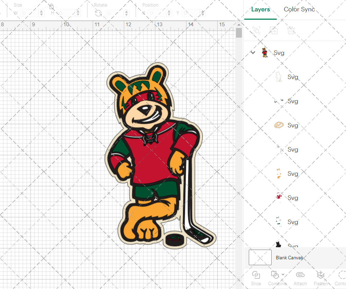Click the height H size field
This screenshot has height=289, width=346.
tap(66, 13)
